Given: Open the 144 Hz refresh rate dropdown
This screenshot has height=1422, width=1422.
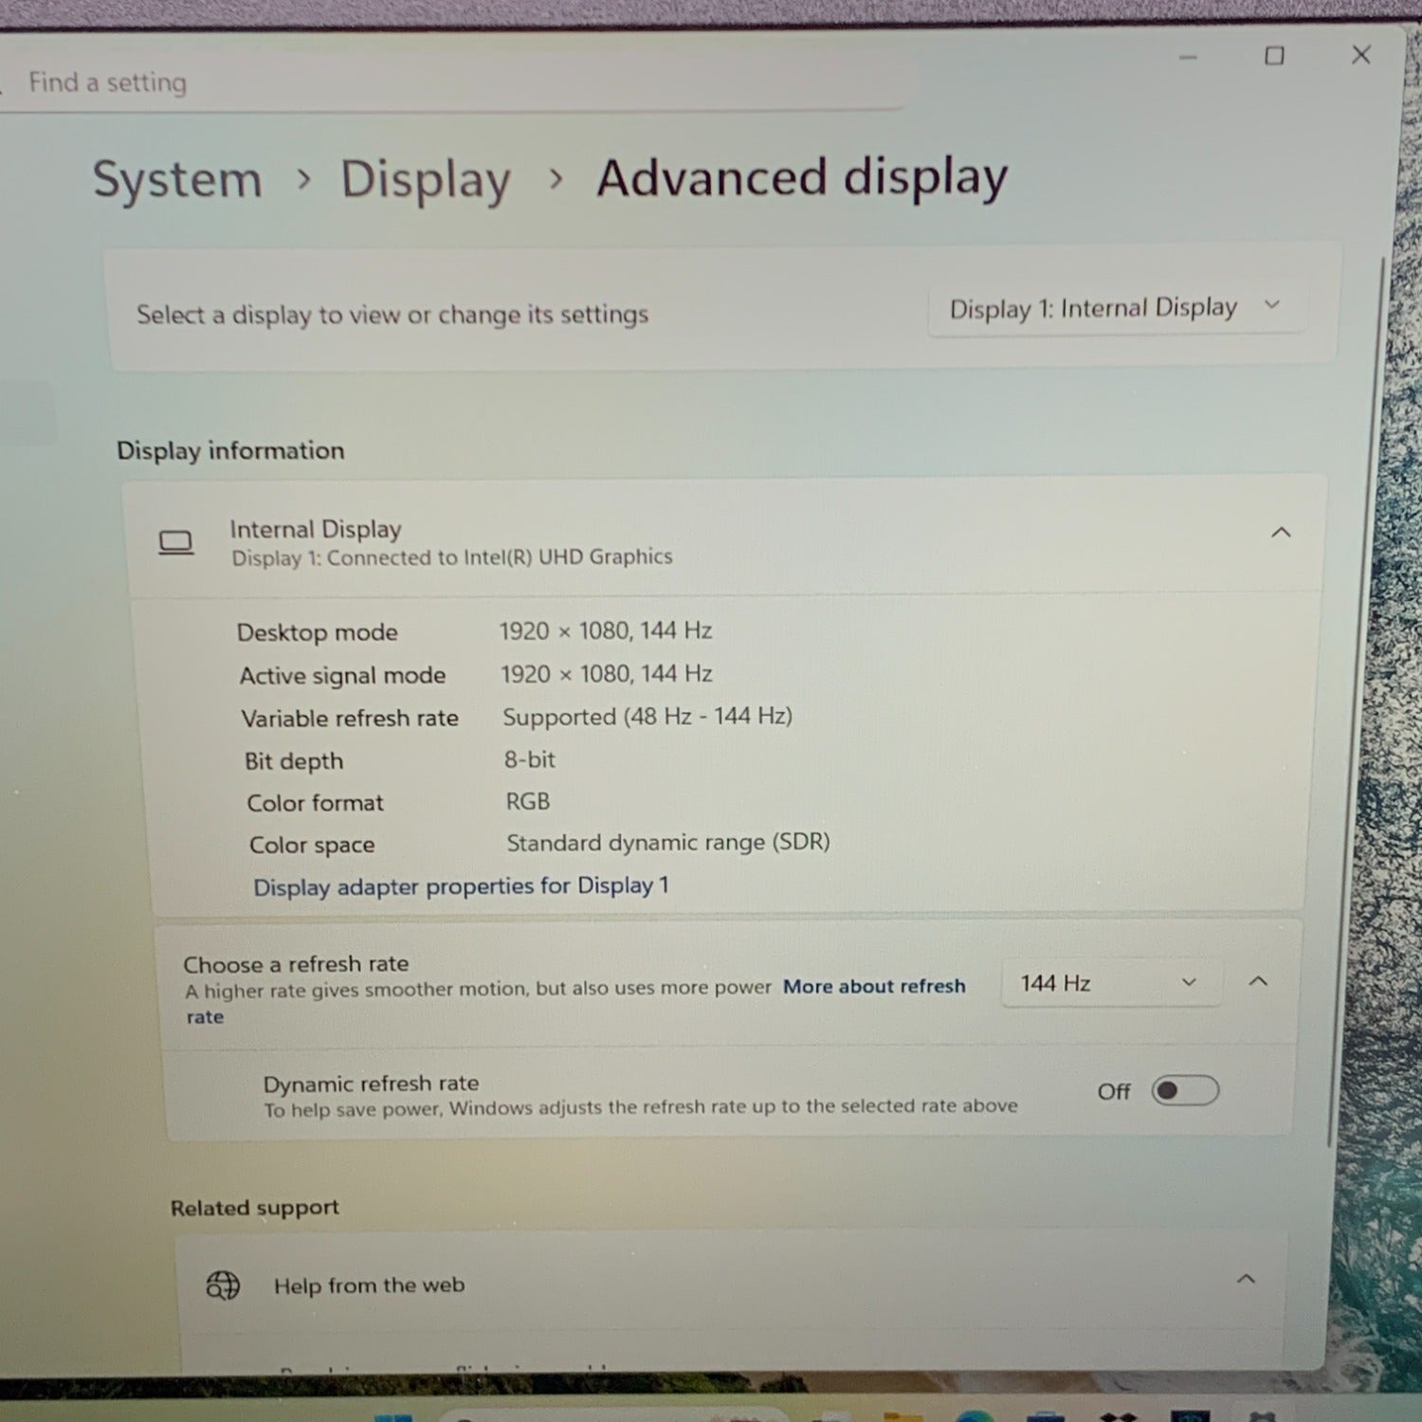Looking at the screenshot, I should pos(1108,983).
